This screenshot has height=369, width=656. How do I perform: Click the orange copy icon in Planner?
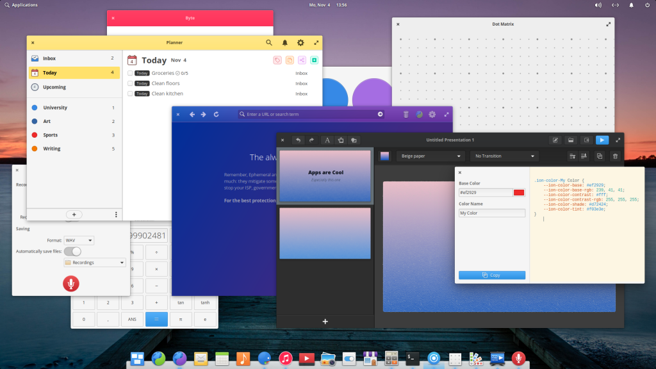click(x=290, y=60)
